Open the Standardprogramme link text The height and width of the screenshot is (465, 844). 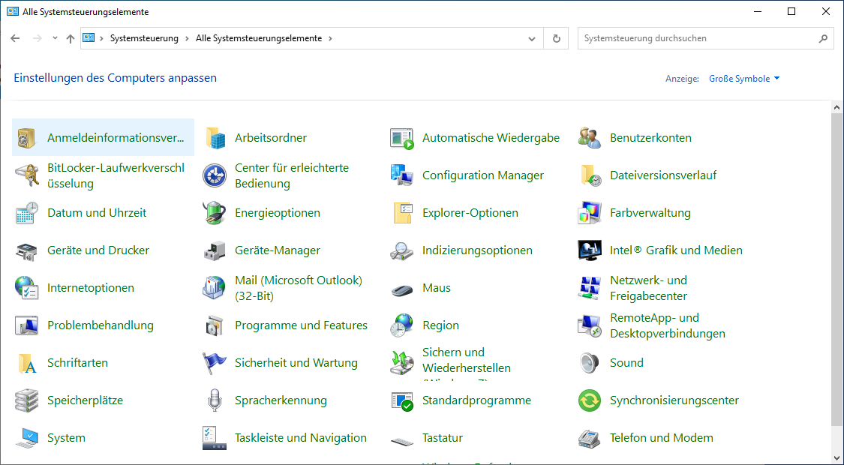coord(476,400)
